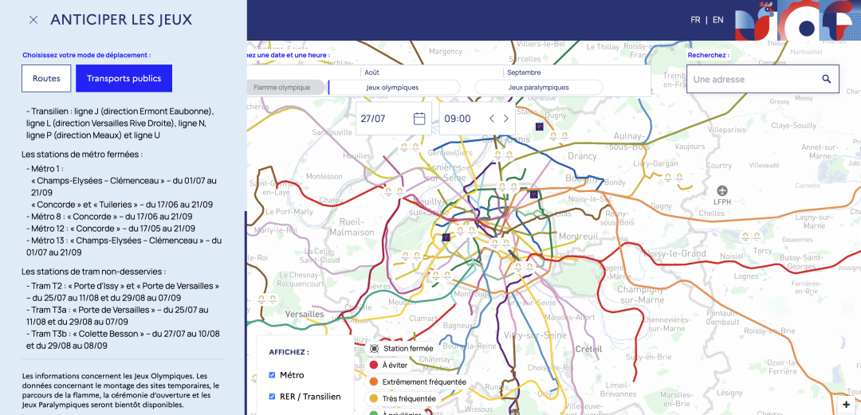Click the dark blue square marker in west Paris
861x415 pixels.
click(446, 237)
